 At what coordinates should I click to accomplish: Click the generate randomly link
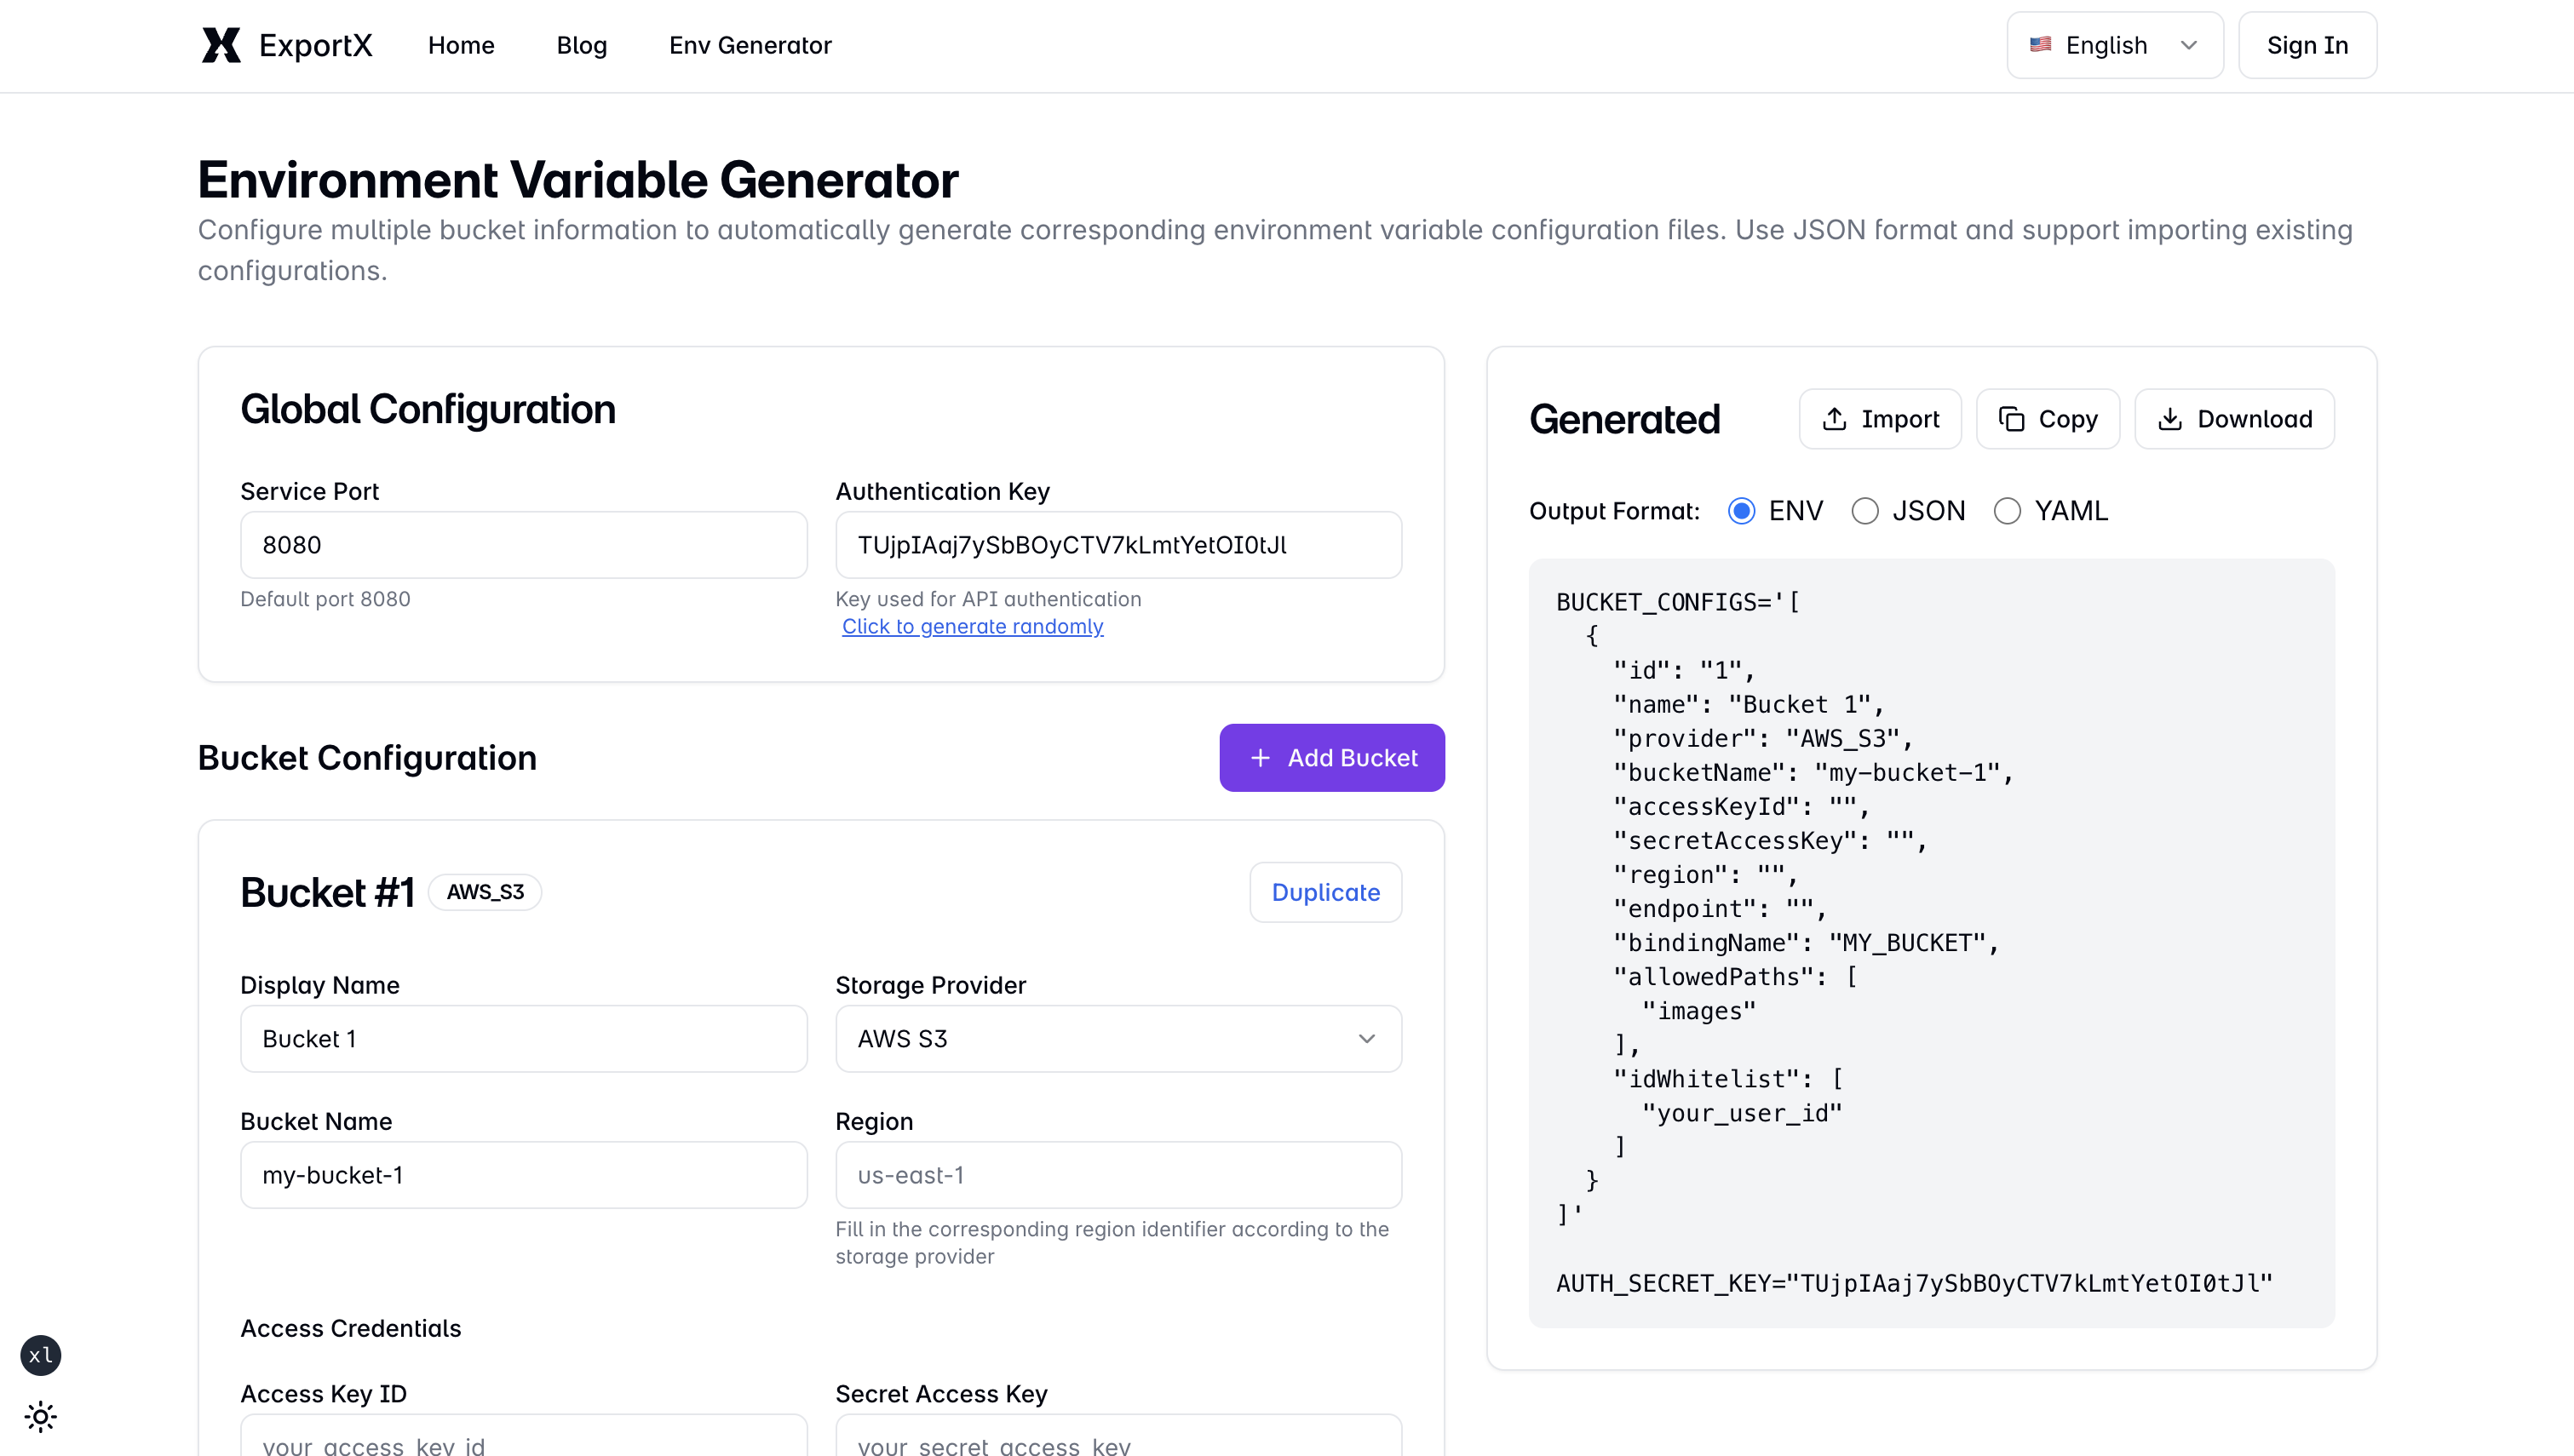point(972,626)
